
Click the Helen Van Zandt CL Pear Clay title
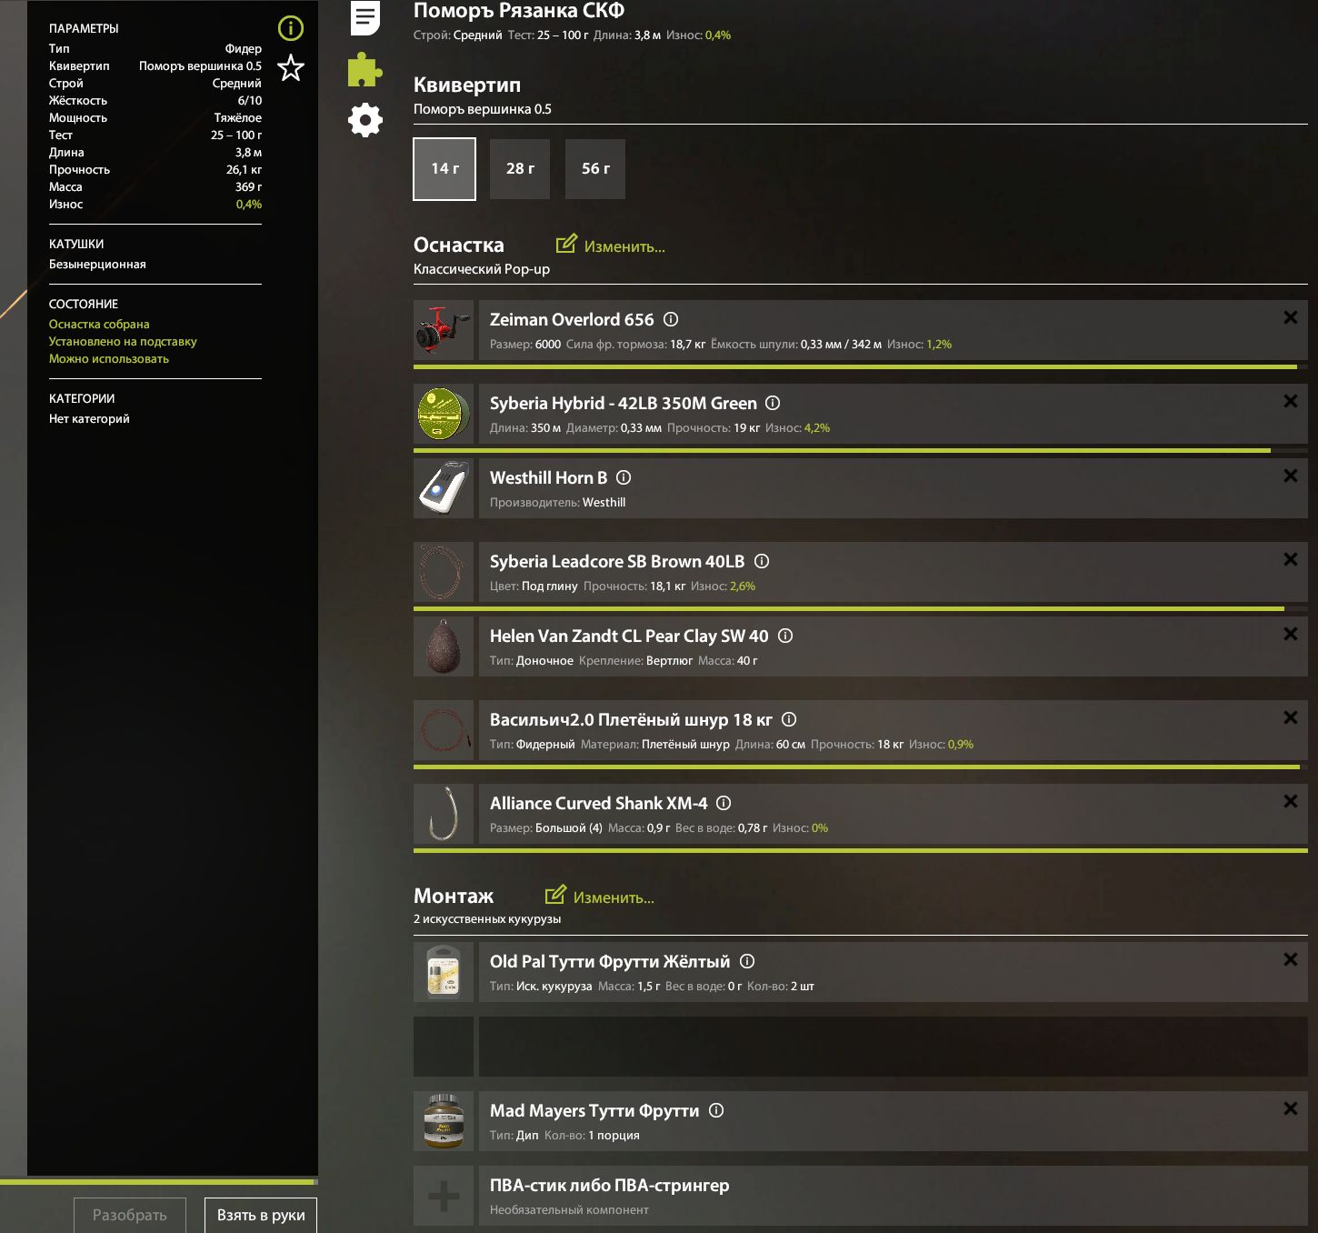(629, 636)
